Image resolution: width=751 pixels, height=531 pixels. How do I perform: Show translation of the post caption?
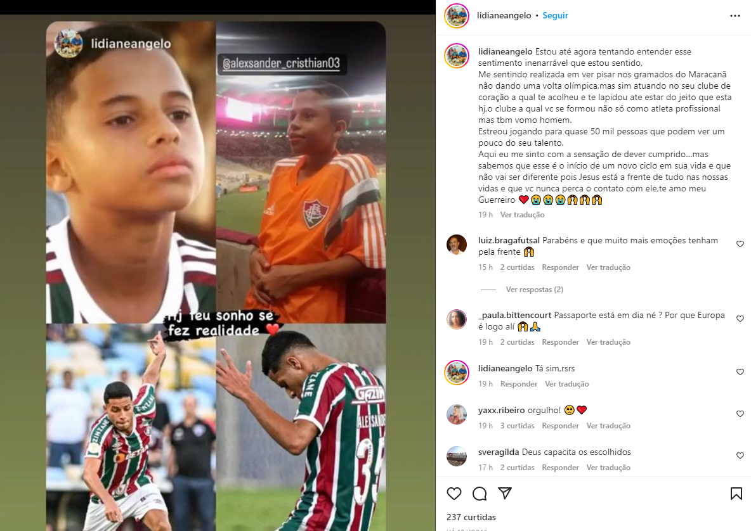(x=522, y=215)
